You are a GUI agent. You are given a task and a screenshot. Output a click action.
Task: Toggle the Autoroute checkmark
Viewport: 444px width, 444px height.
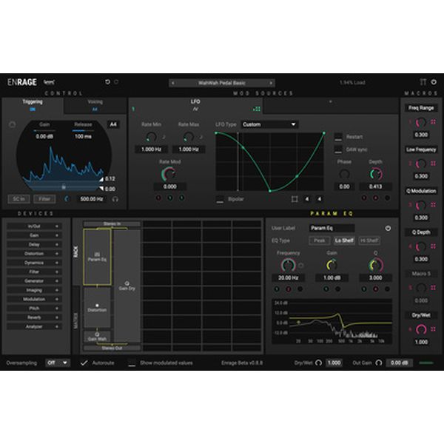(84, 363)
